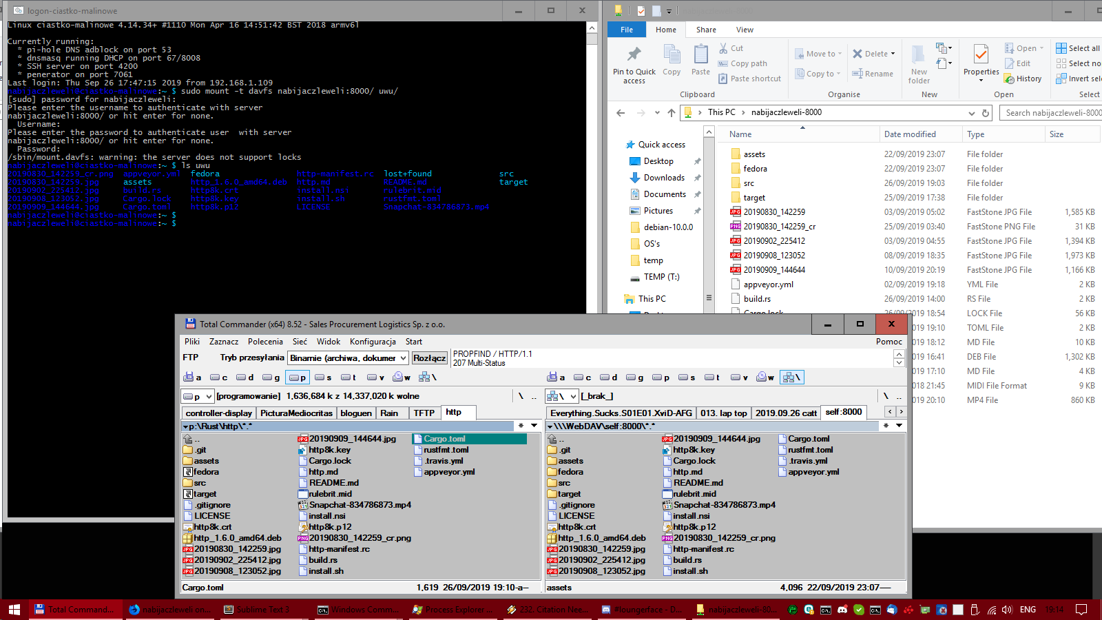The image size is (1102, 620).
Task: Click the Properties icon in ribbon
Action: point(981,55)
